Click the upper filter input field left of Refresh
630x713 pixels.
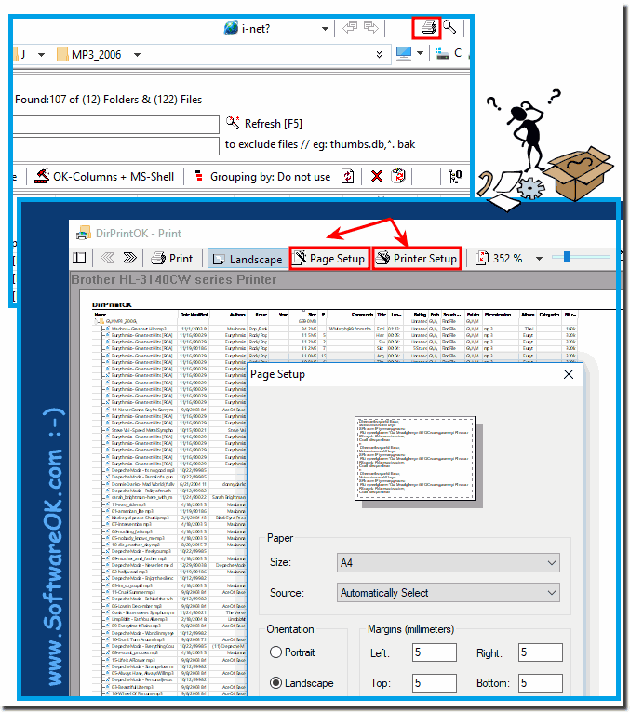[x=116, y=124]
